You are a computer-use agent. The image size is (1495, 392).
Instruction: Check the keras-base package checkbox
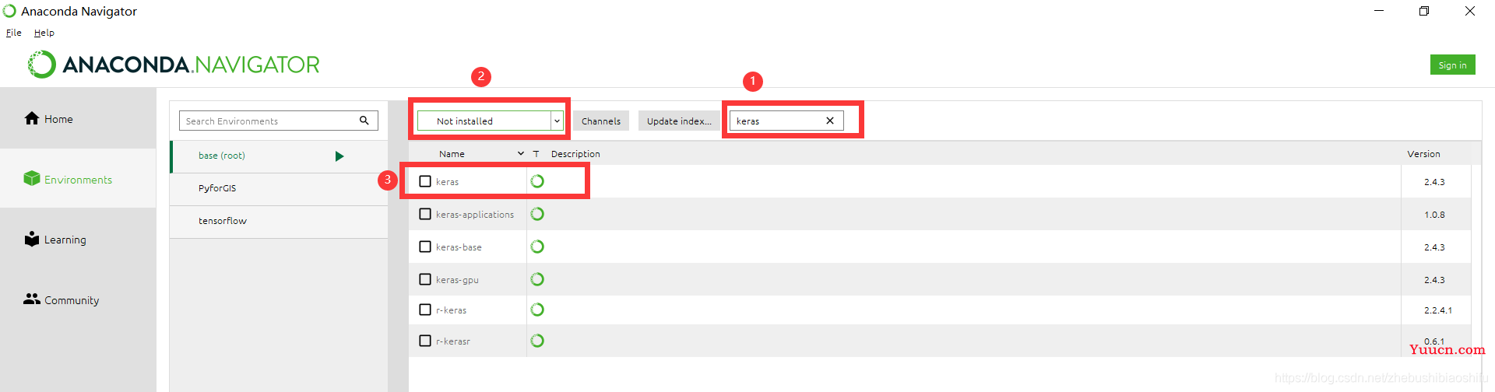tap(425, 247)
